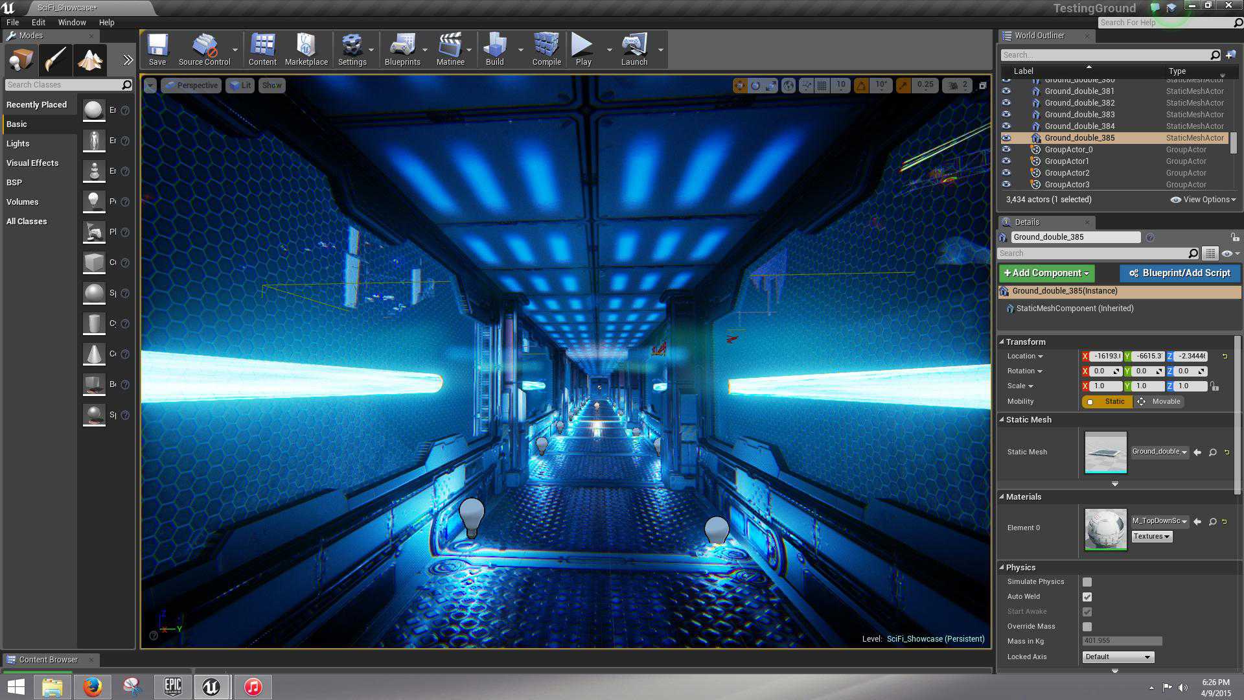Start Play in editor
Image resolution: width=1244 pixels, height=700 pixels.
click(583, 49)
